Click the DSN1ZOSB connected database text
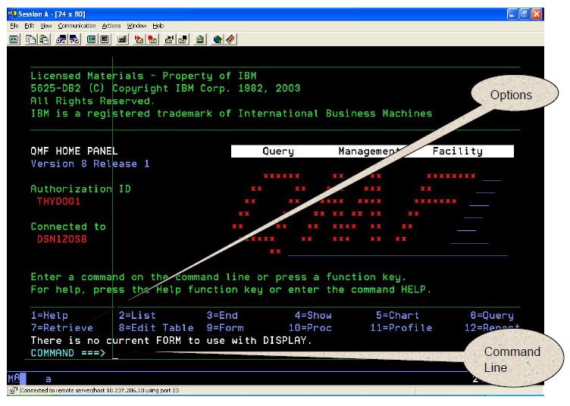 click(x=62, y=239)
